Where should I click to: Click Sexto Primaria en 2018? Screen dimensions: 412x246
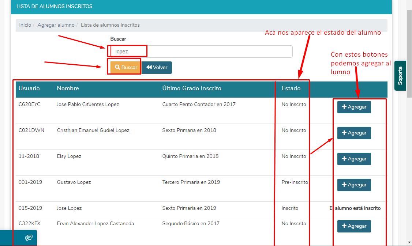coord(189,130)
